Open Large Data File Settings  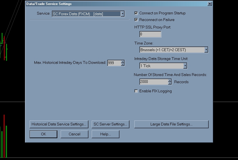pyautogui.click(x=172, y=124)
